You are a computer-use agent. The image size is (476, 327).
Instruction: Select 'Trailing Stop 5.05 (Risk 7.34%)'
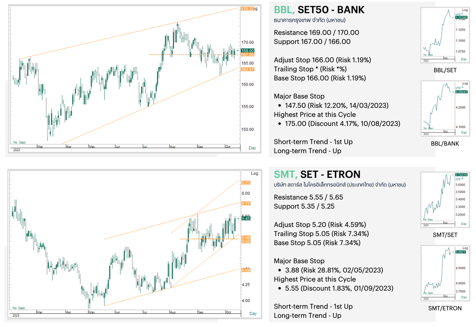321,233
